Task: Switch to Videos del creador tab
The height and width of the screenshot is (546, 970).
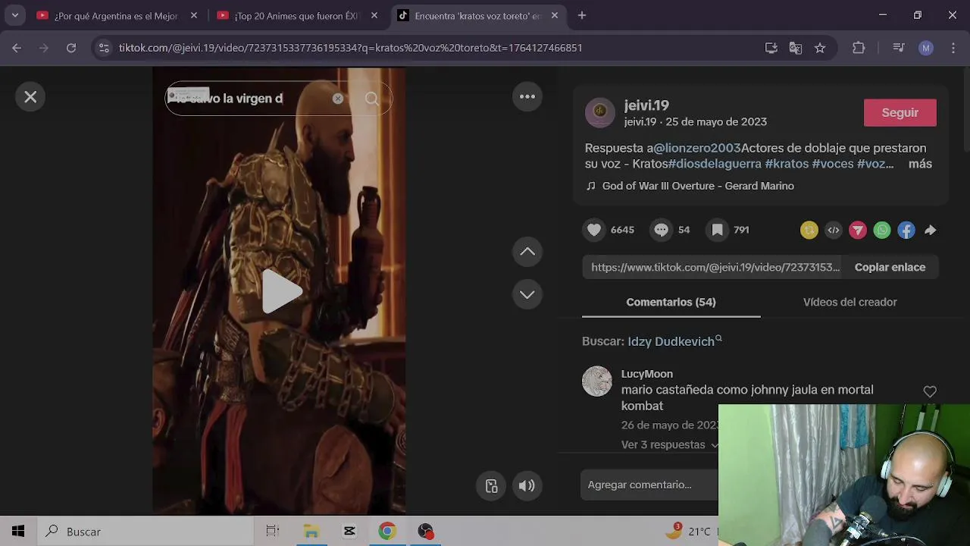Action: click(x=850, y=302)
